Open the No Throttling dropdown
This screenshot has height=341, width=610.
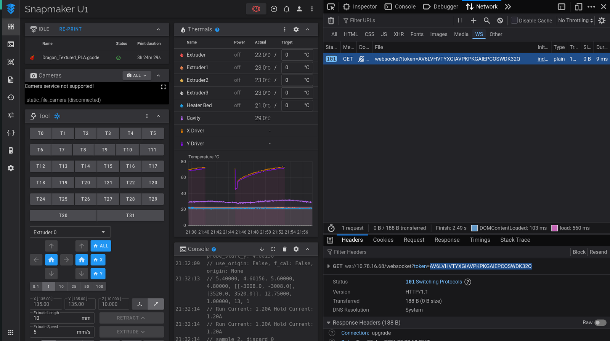(575, 21)
